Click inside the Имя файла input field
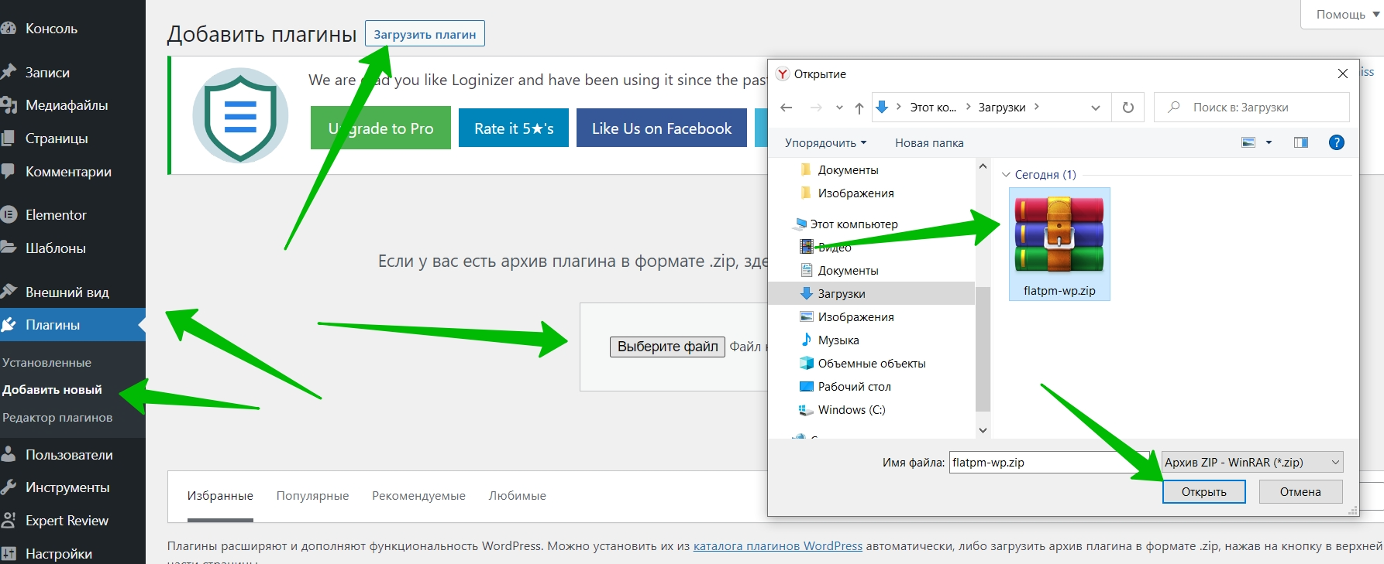Image resolution: width=1384 pixels, height=564 pixels. tap(1049, 463)
